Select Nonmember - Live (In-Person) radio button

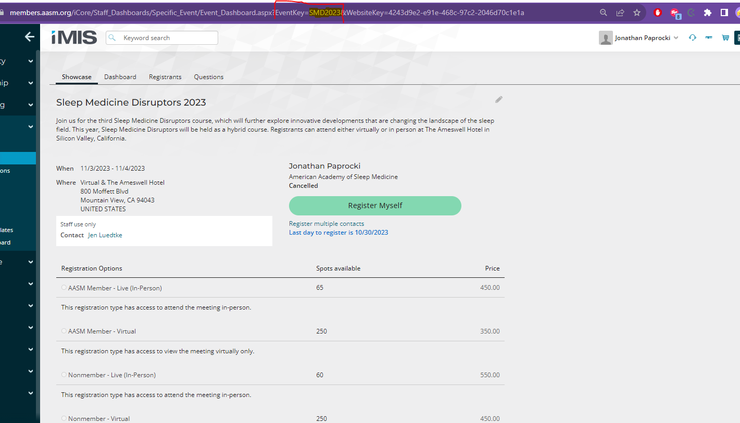coord(64,375)
